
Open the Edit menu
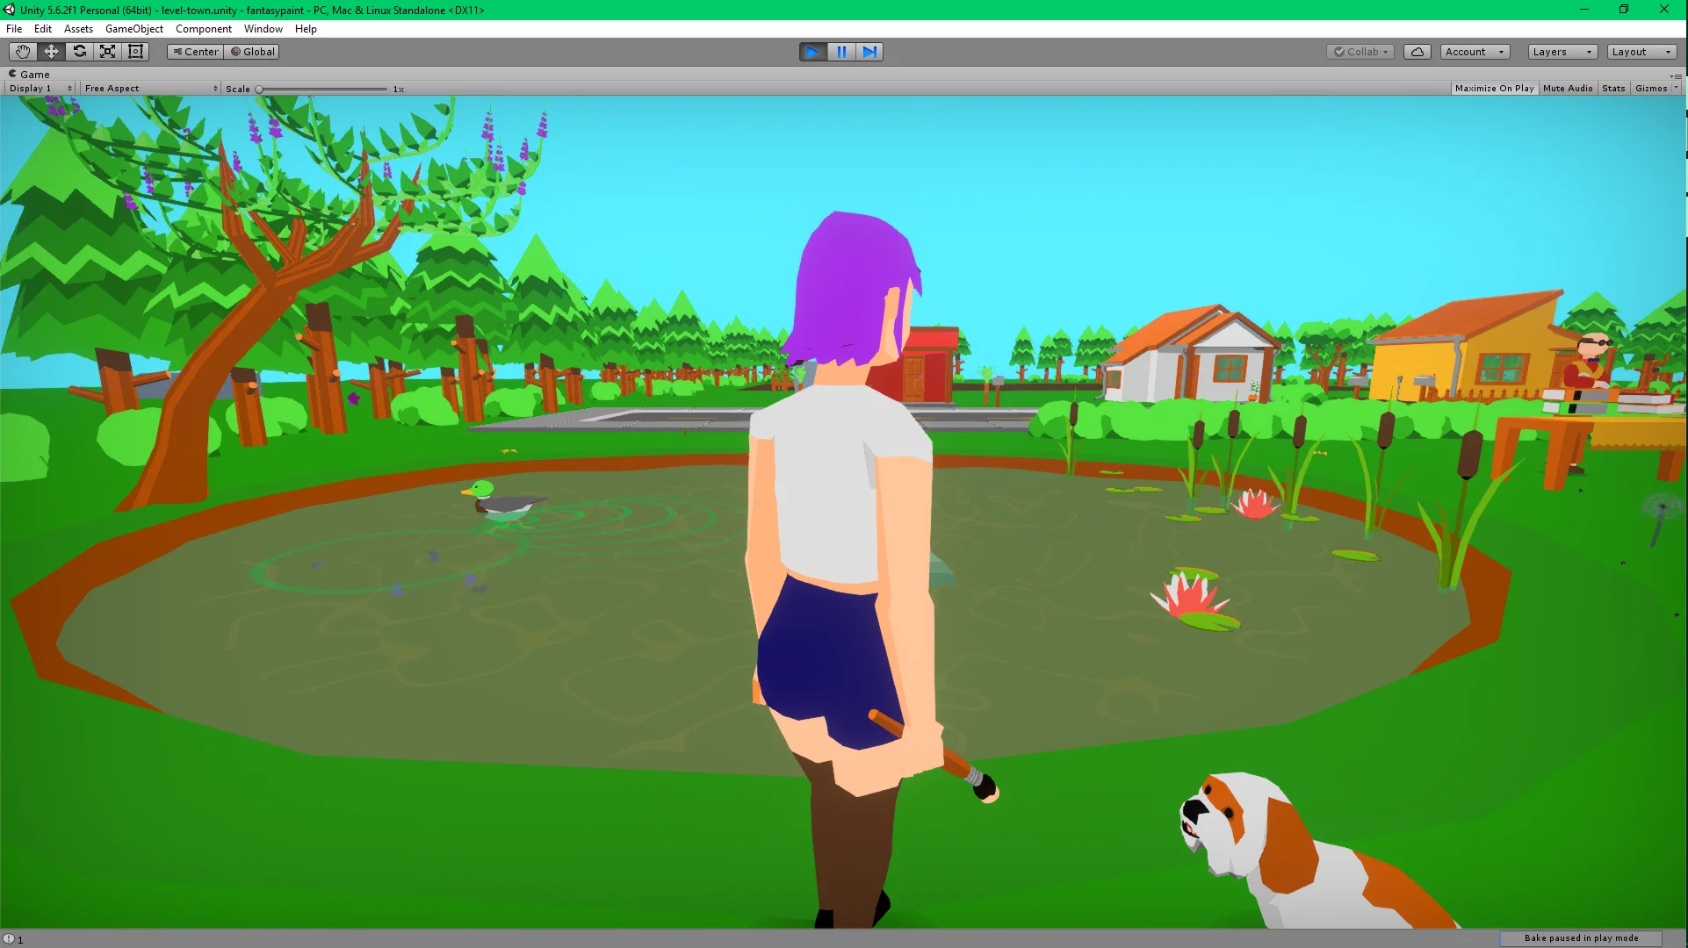point(43,29)
